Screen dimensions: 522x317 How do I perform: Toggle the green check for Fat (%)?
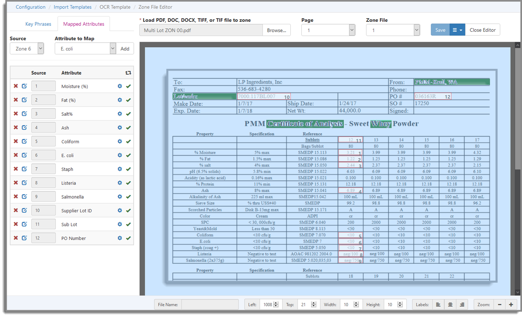[x=129, y=100]
